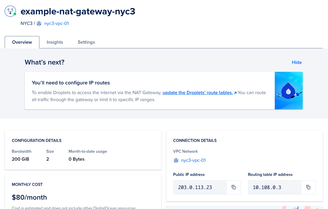Click the VPC icon in Connection Details
Image resolution: width=328 pixels, height=209 pixels.
click(x=176, y=160)
